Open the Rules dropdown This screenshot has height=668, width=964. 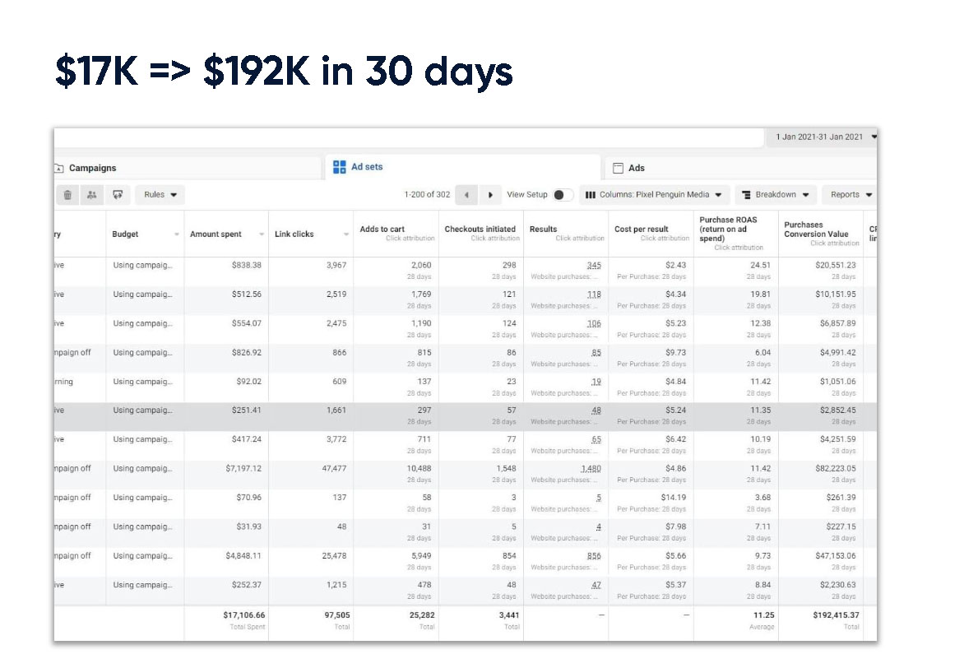tap(160, 195)
